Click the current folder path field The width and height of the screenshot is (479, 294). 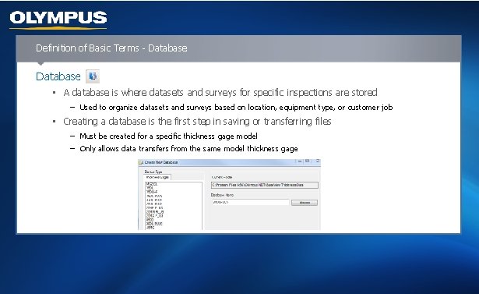click(265, 185)
